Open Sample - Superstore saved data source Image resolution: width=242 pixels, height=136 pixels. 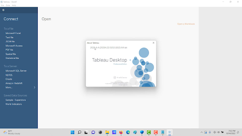(x=16, y=100)
